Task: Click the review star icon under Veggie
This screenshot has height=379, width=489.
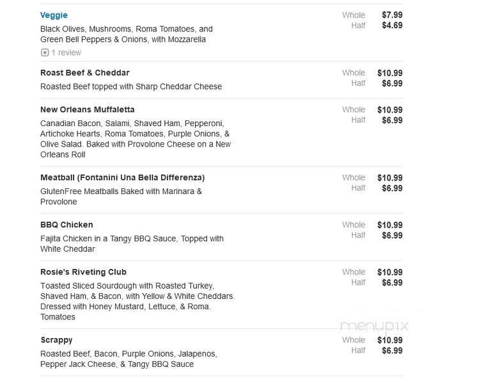Action: [45, 52]
